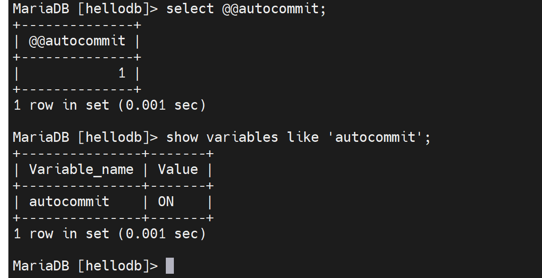Click the 'Value' column header

click(178, 169)
